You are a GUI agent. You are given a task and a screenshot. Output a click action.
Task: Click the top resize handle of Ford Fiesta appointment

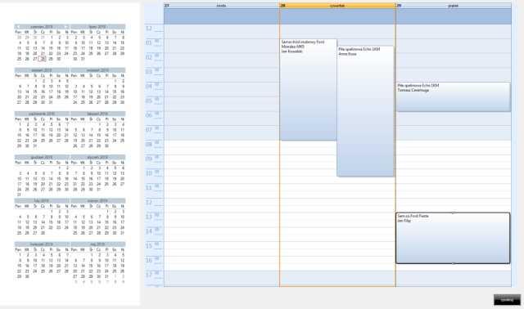[453, 213]
